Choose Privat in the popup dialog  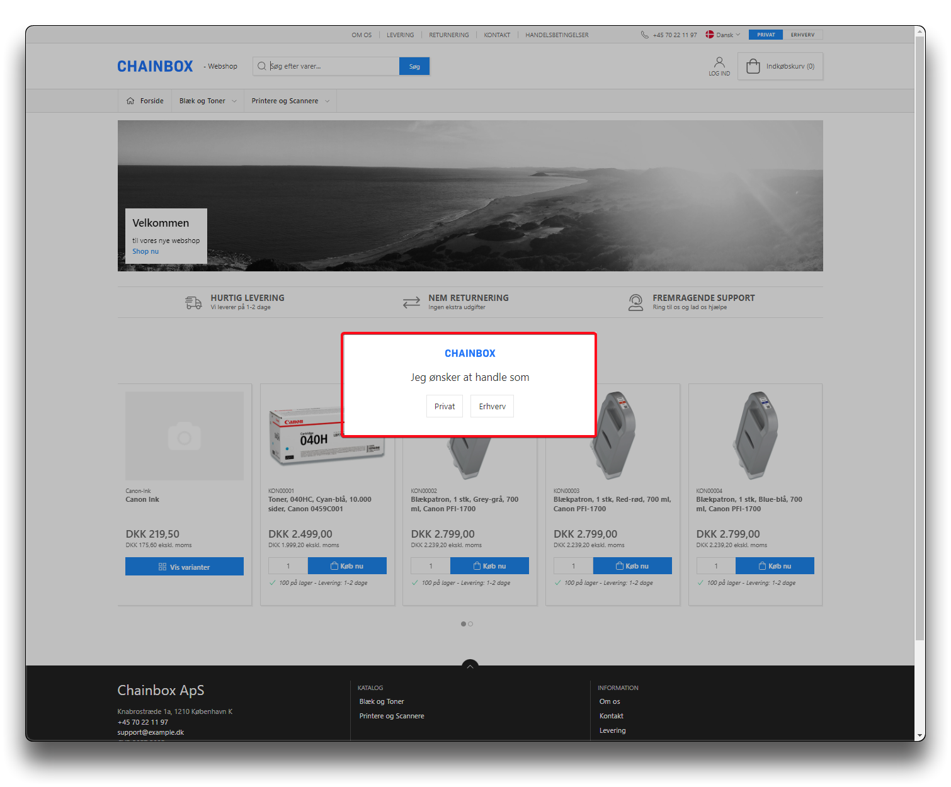[445, 406]
